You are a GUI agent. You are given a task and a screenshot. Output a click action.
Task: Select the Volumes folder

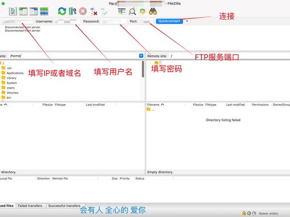[12, 93]
